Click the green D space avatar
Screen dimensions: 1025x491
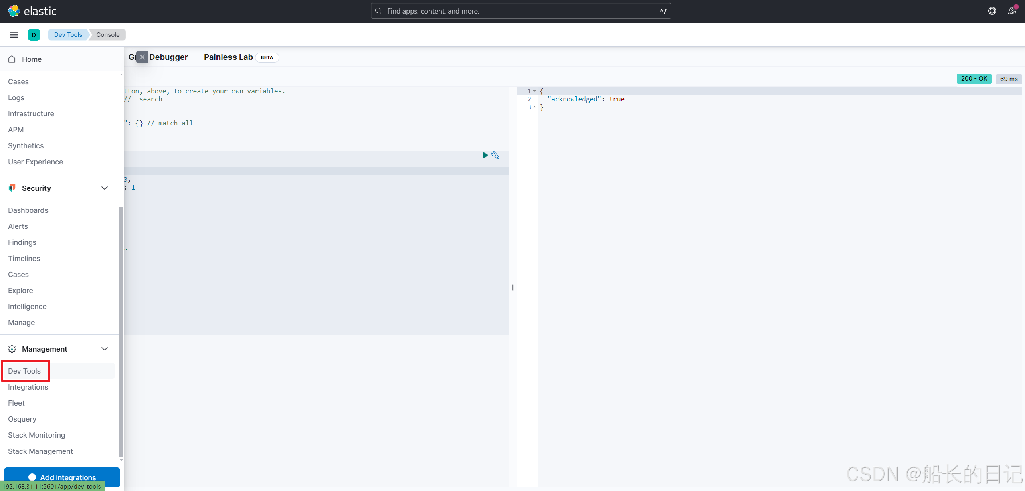[x=34, y=35]
